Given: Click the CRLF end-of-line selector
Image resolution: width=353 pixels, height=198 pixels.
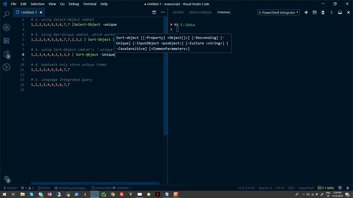Looking at the screenshot, I should (291, 188).
